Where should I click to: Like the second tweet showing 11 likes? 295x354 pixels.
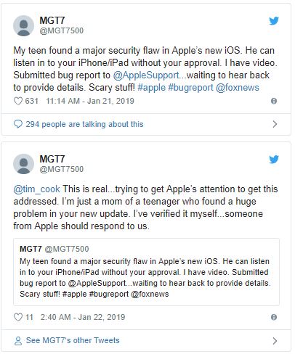(x=18, y=317)
